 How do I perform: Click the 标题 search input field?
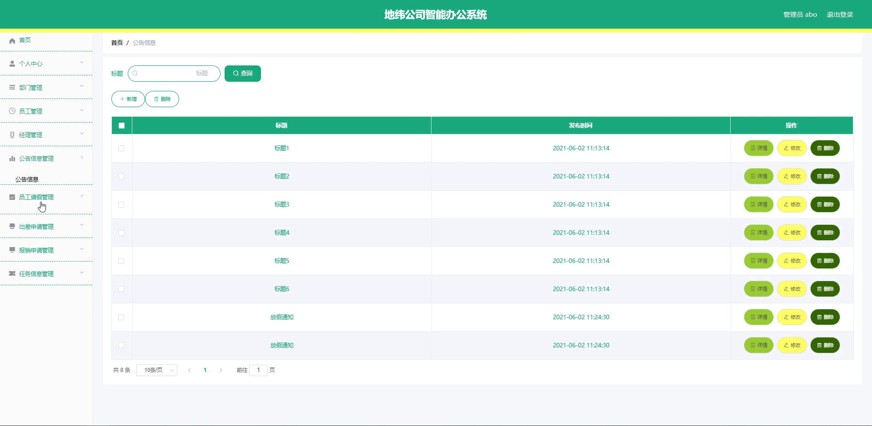174,74
